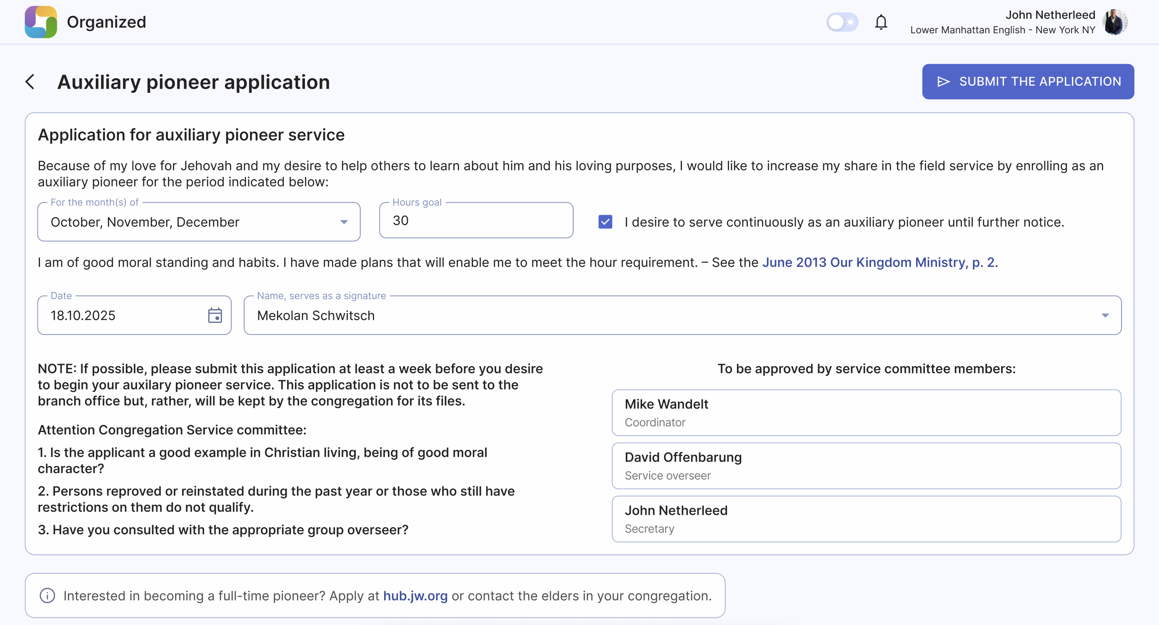Select Mike Wandelt Coordinator card
The width and height of the screenshot is (1159, 625).
click(866, 412)
